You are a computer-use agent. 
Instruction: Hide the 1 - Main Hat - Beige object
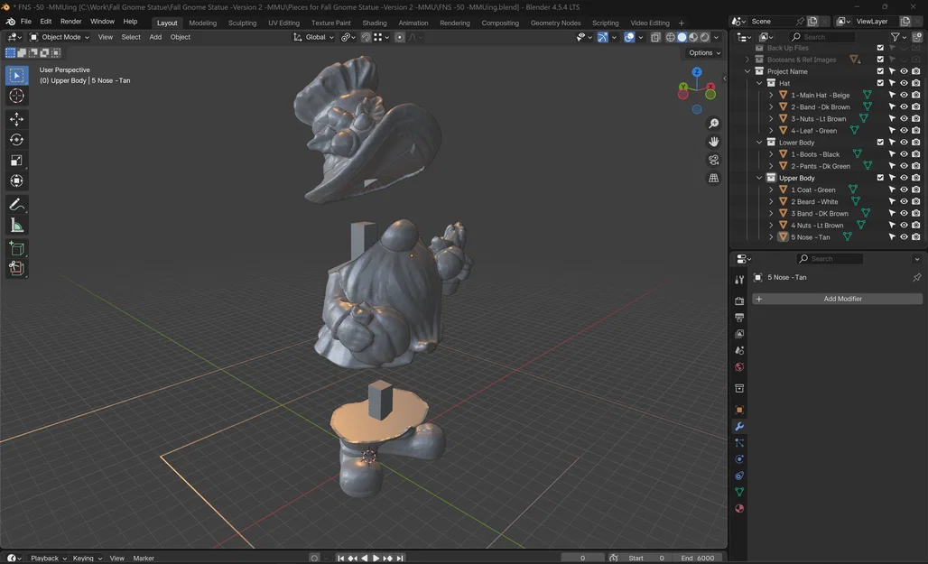[904, 95]
